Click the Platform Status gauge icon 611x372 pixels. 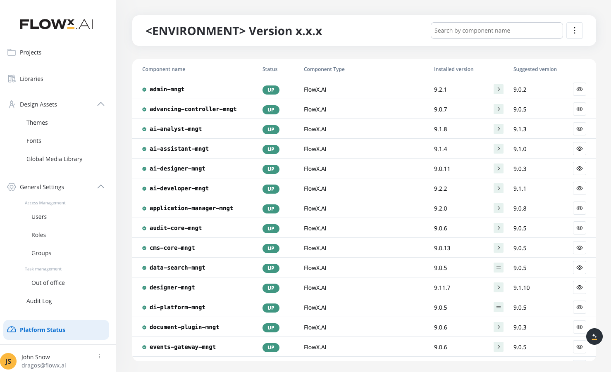point(12,329)
